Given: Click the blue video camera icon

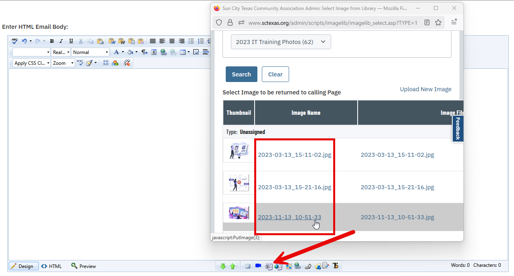Looking at the screenshot, I should [258, 266].
